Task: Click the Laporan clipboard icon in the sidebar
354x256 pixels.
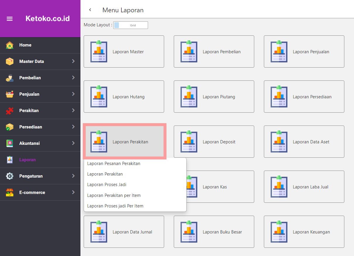Action: (x=10, y=160)
